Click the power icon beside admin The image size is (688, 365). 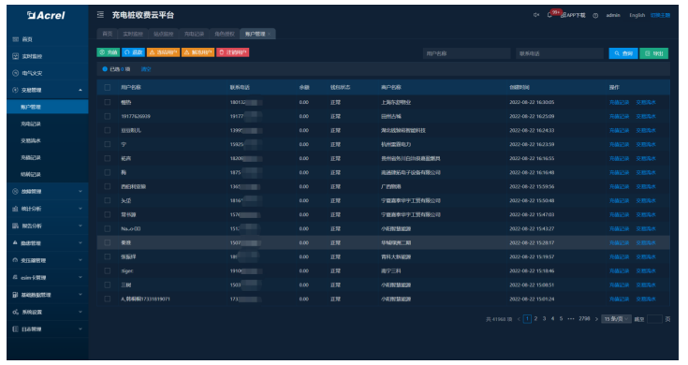pos(595,15)
